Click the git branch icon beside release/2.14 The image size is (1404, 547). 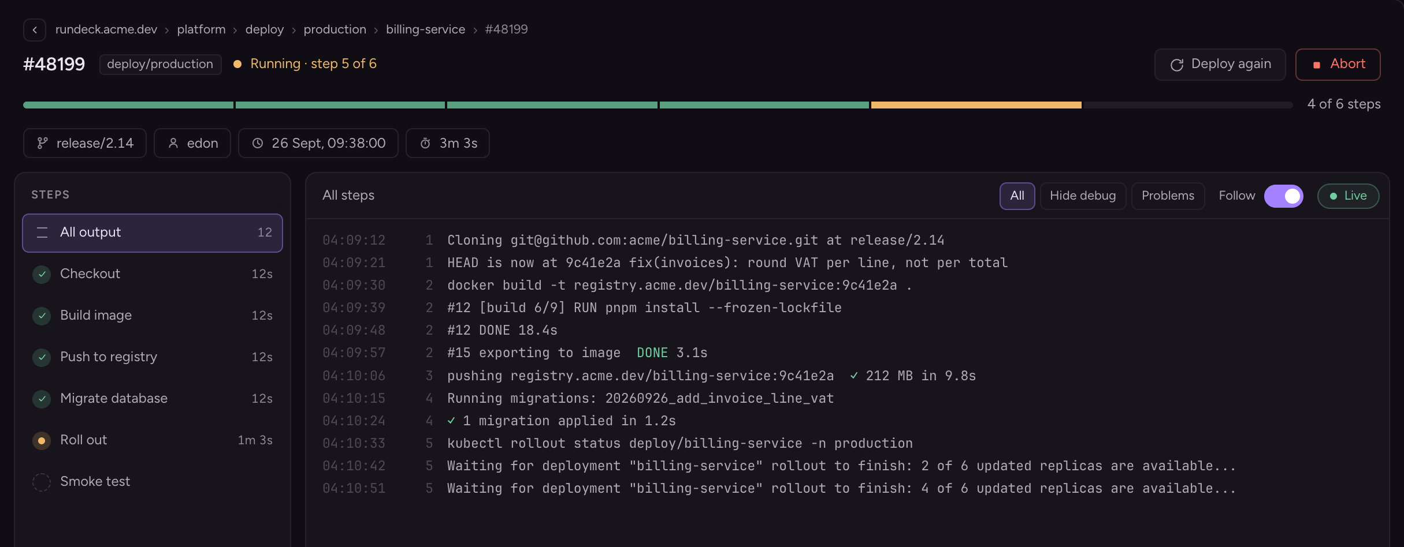[x=42, y=143]
